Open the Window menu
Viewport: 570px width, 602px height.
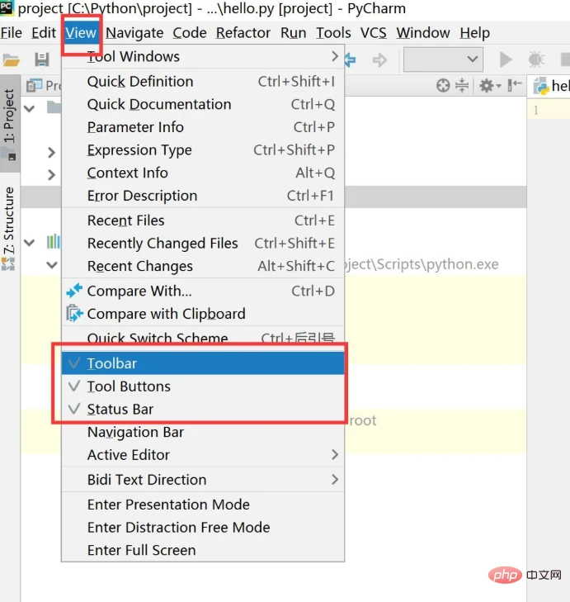pyautogui.click(x=423, y=33)
